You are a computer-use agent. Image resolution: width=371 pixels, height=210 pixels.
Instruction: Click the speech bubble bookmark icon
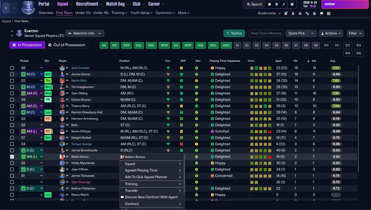pyautogui.click(x=321, y=13)
